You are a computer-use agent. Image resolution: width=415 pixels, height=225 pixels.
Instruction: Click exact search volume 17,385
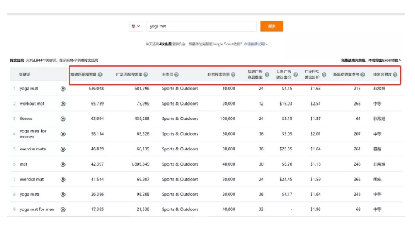[98, 209]
